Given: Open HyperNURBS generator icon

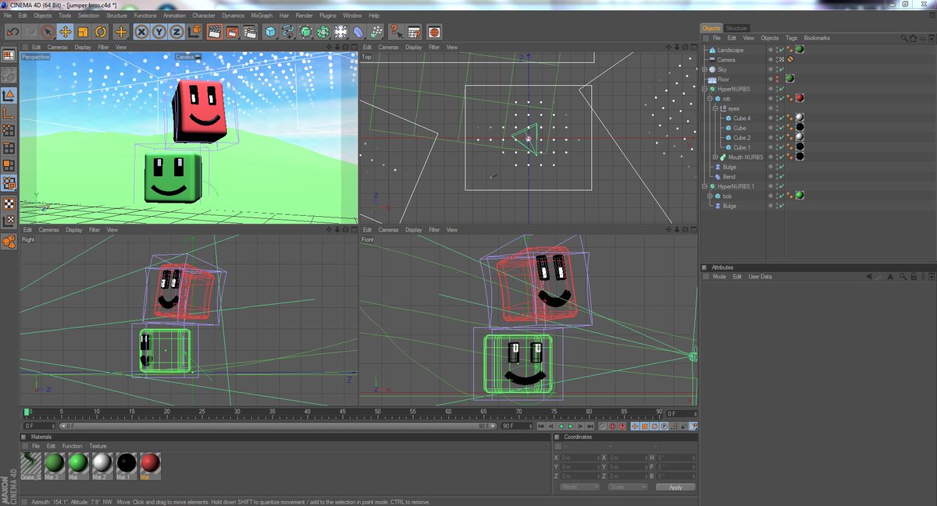Looking at the screenshot, I should pos(305,32).
